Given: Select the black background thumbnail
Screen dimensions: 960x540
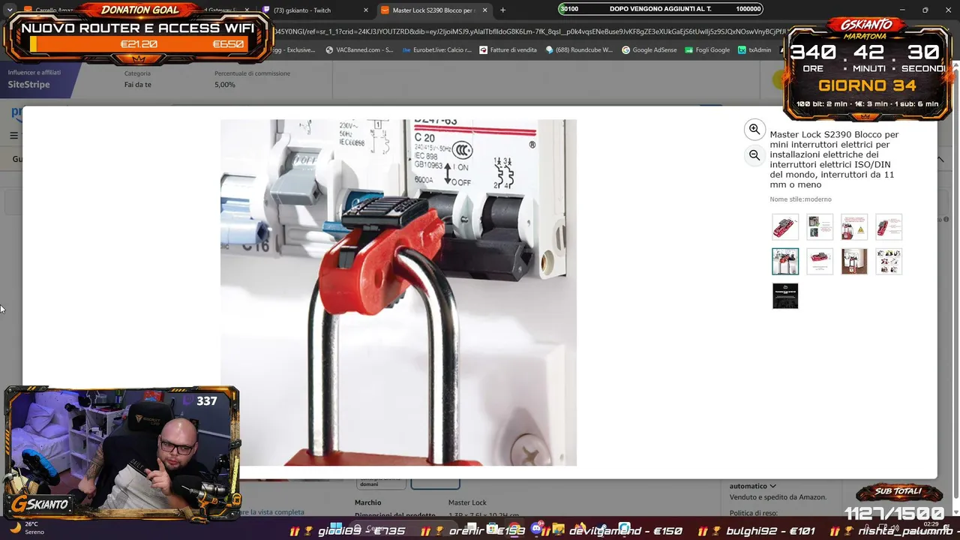Looking at the screenshot, I should pyautogui.click(x=785, y=295).
